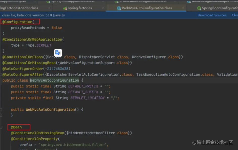The width and height of the screenshot is (238, 150).
Task: Collapse the WebMvcAutoConfiguration() constructor fold marker
Action: (1, 110)
